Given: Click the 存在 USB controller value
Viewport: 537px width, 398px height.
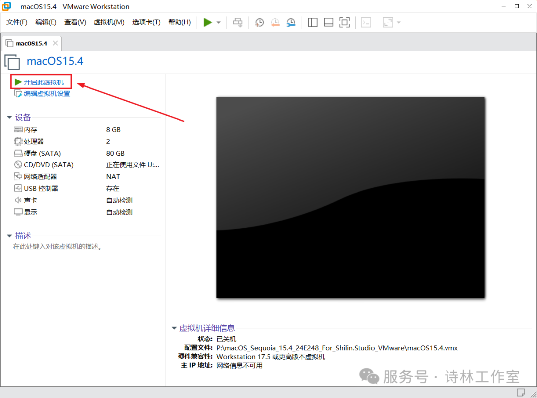Looking at the screenshot, I should pos(113,188).
